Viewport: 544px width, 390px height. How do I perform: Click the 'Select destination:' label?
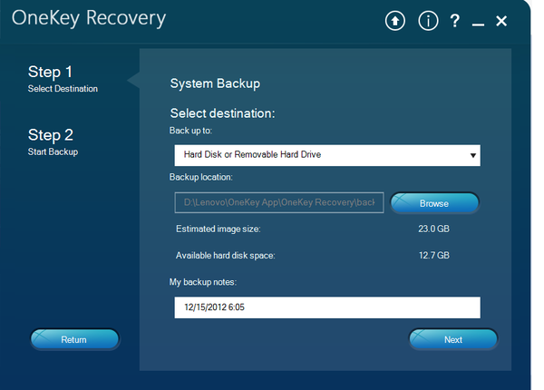click(x=222, y=113)
